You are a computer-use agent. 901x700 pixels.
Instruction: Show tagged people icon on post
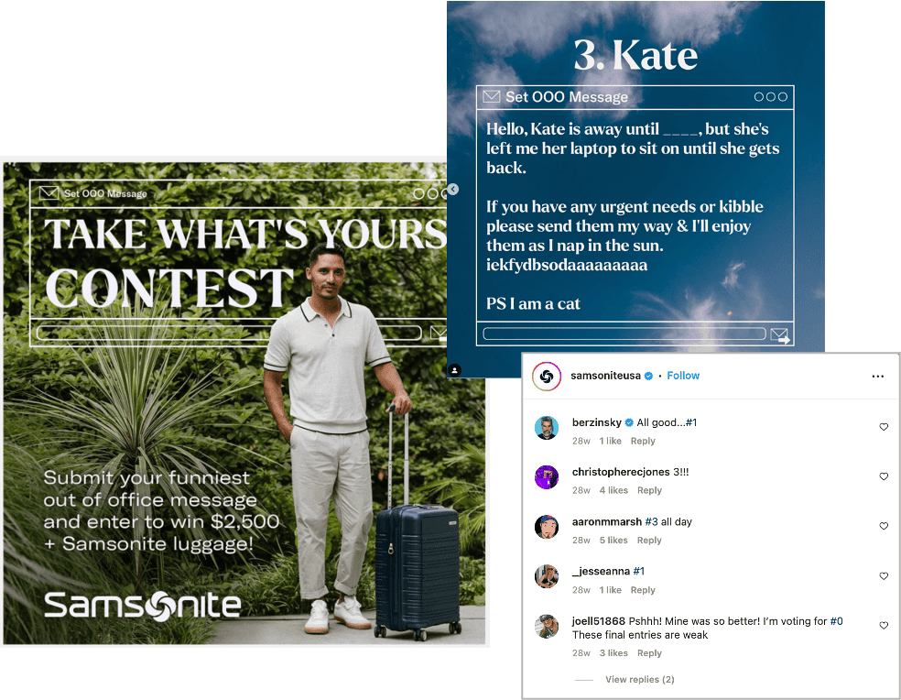click(454, 370)
